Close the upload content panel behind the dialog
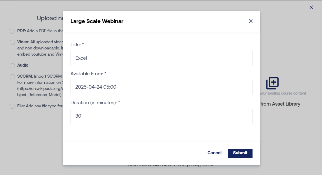 click(311, 7)
